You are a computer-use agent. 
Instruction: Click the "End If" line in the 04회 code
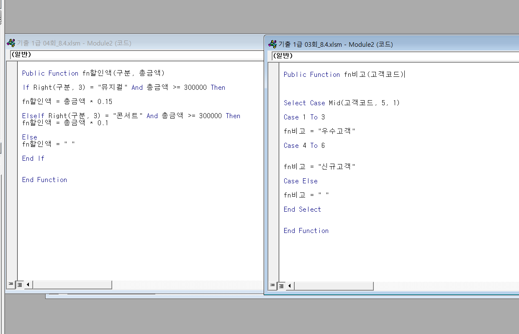click(33, 158)
